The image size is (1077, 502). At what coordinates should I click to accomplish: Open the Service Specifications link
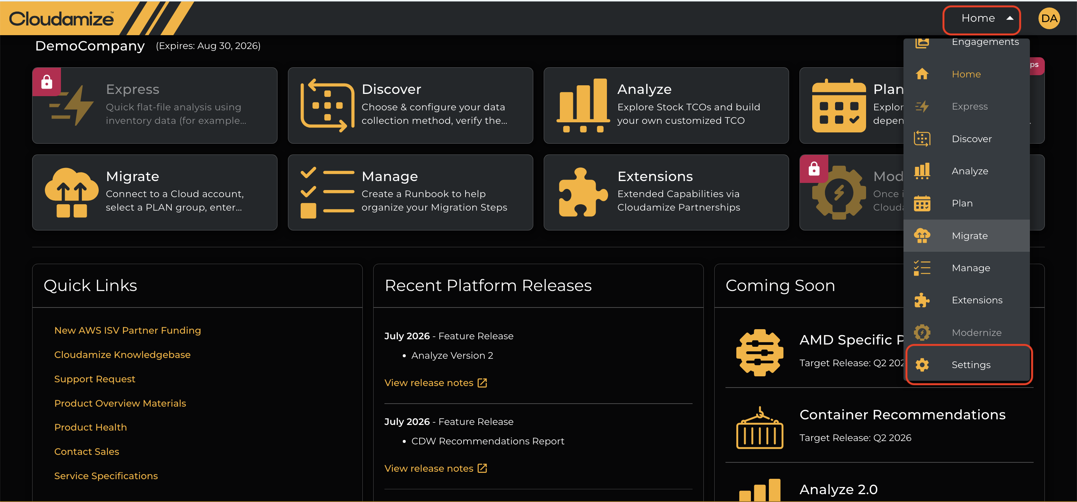pos(106,476)
